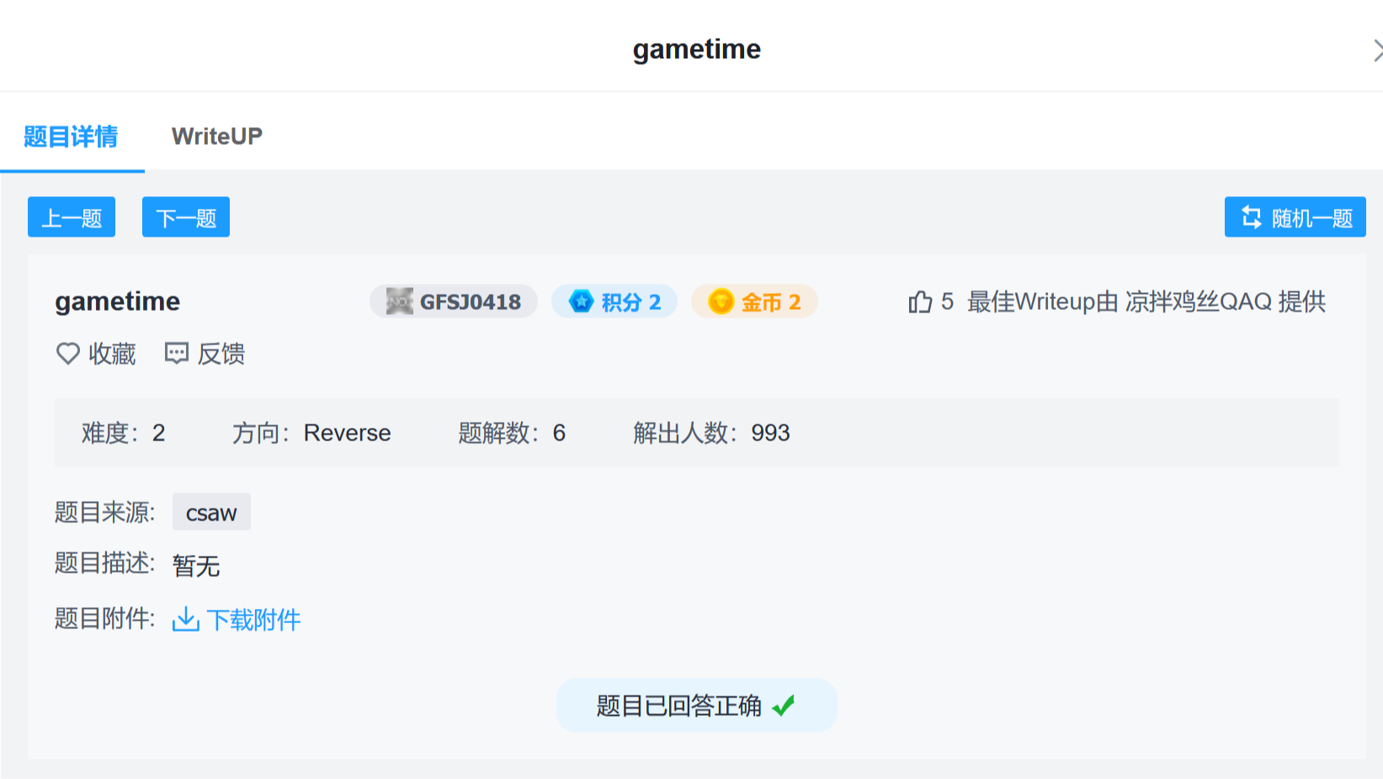Select the favorite heart icon to collect
The height and width of the screenshot is (779, 1383).
click(68, 354)
